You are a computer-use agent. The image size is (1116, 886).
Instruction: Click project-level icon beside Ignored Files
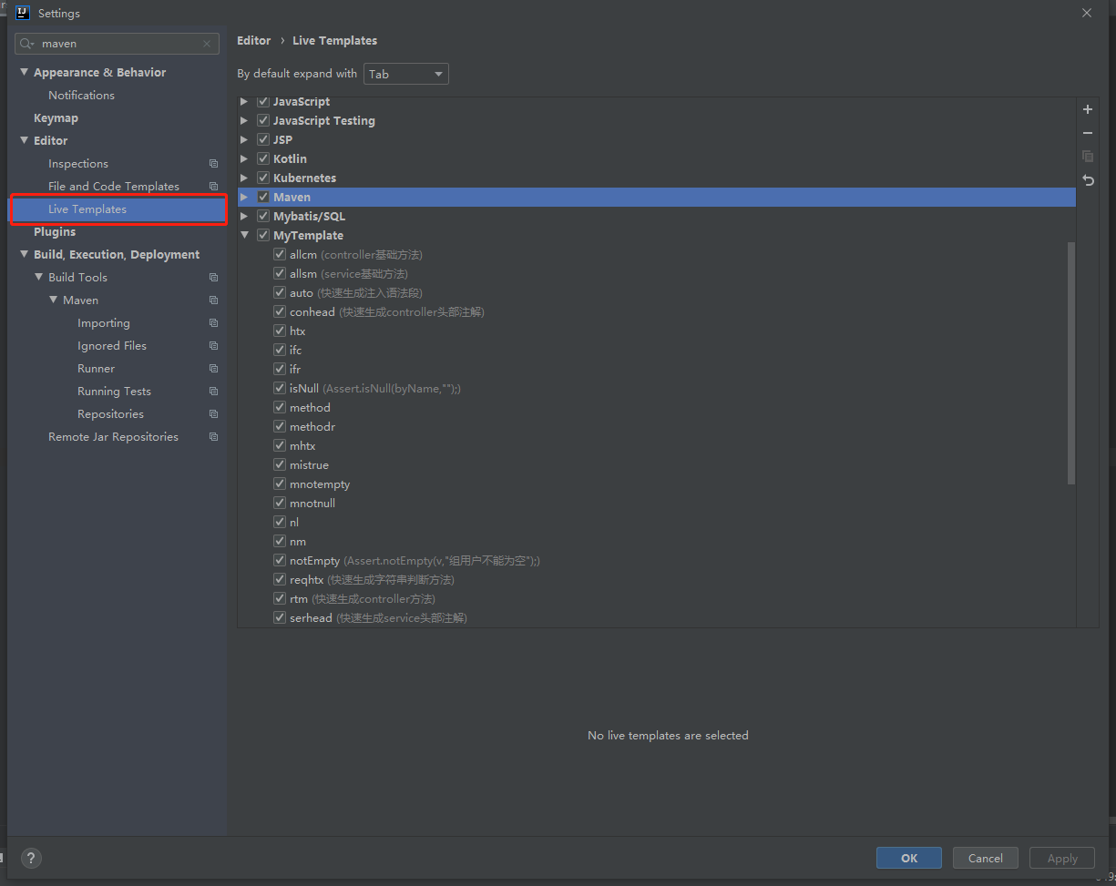[213, 346]
